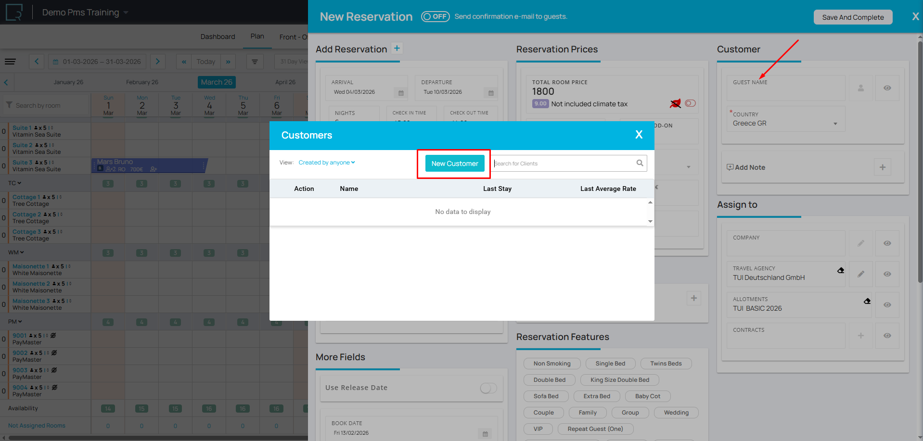Switch to the Dashboard tab
Screen dimensions: 923x441
tap(218, 37)
